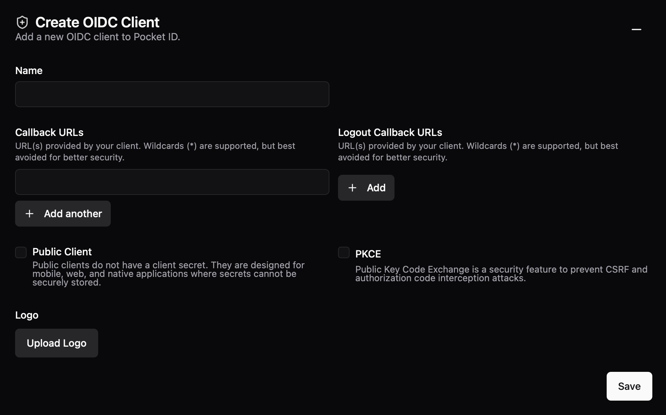Image resolution: width=666 pixels, height=415 pixels.
Task: Focus the Name input field
Action: [x=172, y=94]
